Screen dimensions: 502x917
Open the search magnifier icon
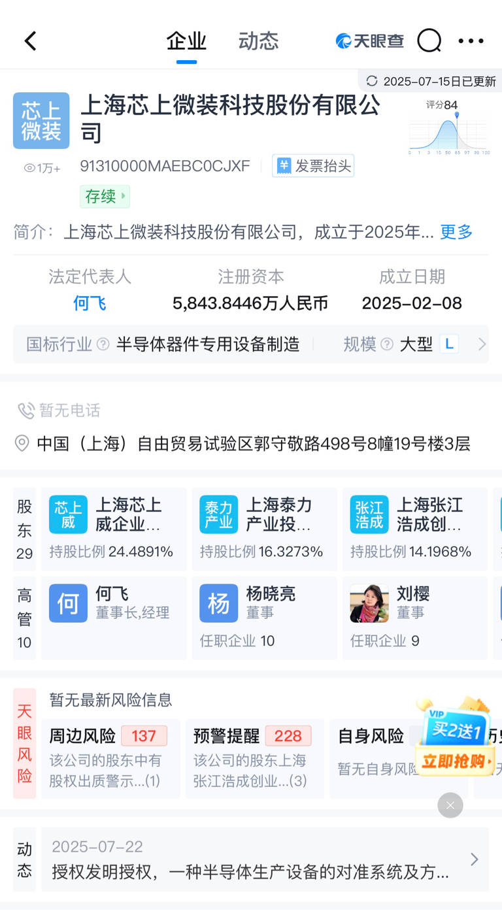pyautogui.click(x=429, y=41)
